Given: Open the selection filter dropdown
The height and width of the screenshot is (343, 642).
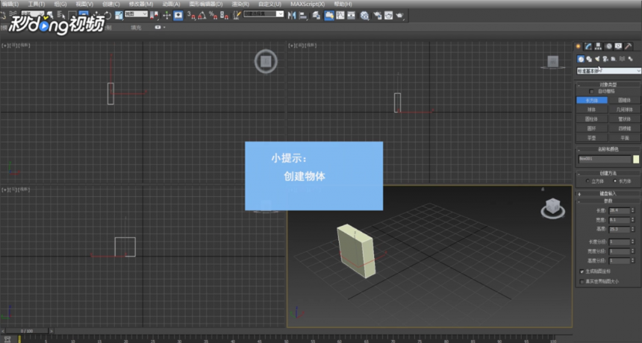Looking at the screenshot, I should (33, 14).
